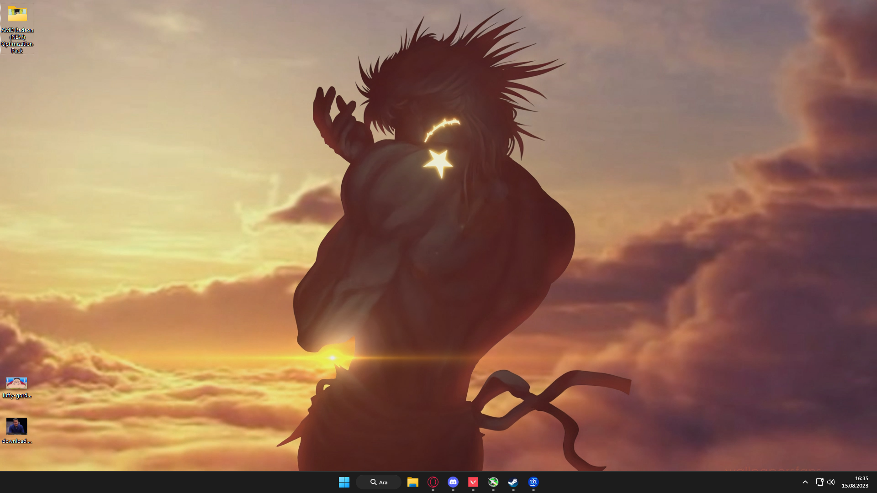Viewport: 877px width, 493px height.
Task: Click the magnifier icon in the search bar
Action: pos(374,482)
